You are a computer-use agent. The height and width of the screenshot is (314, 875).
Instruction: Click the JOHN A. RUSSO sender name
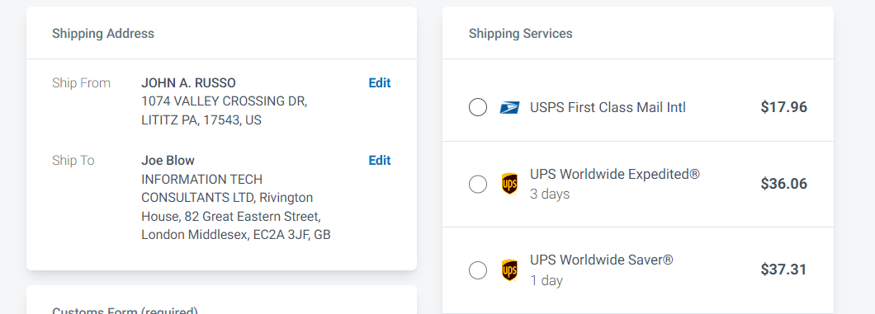tap(188, 83)
